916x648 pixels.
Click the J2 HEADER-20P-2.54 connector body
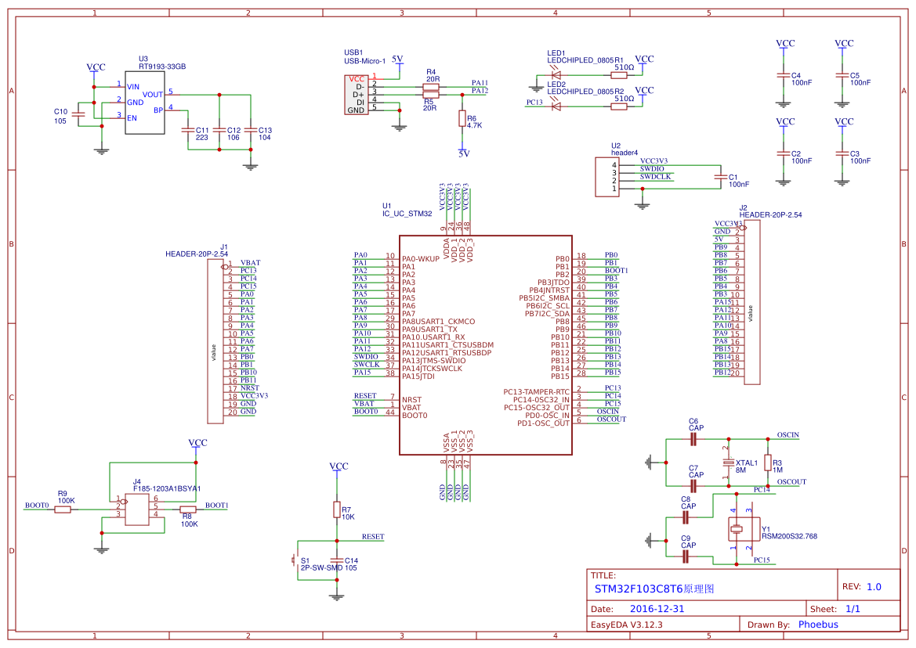(x=752, y=303)
